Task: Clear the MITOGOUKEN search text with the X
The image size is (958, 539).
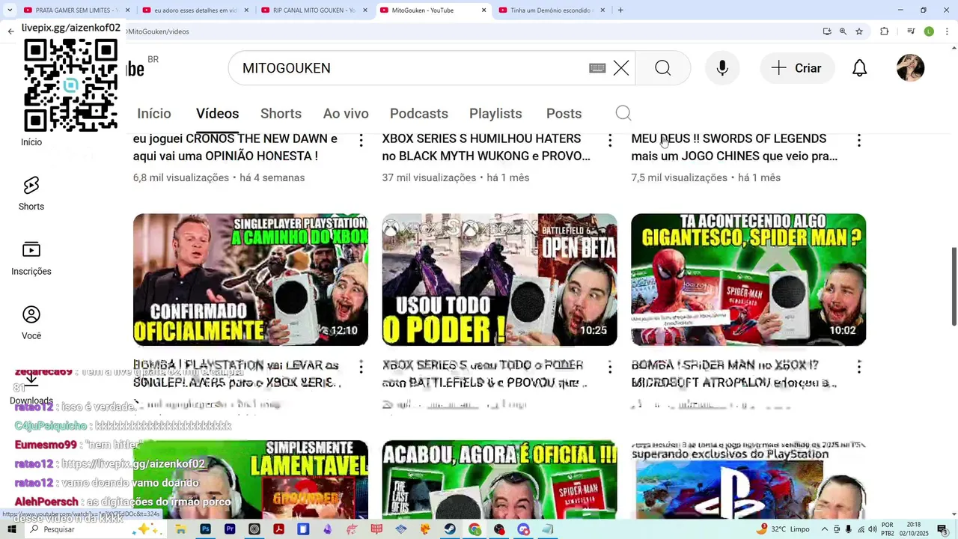Action: tap(621, 68)
